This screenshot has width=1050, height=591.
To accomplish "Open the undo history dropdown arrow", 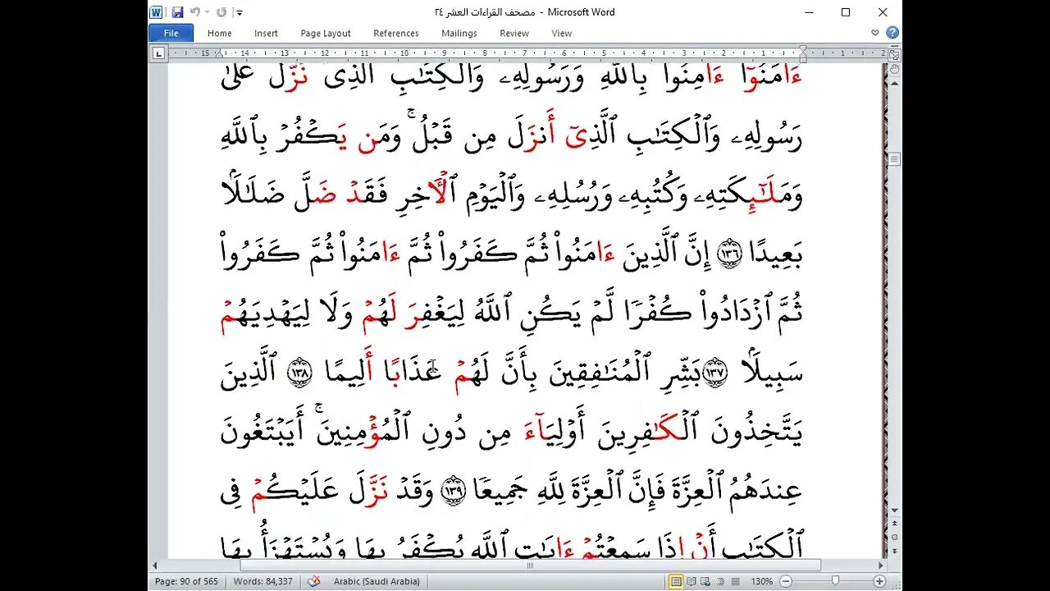I will coord(206,12).
